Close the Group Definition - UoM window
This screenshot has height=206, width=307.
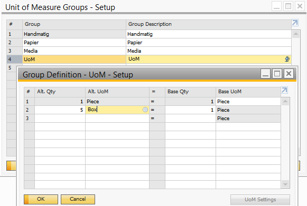[289, 74]
